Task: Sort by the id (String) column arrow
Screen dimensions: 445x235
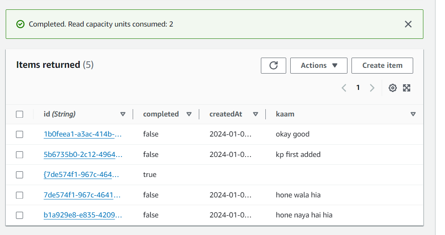Action: (123, 114)
